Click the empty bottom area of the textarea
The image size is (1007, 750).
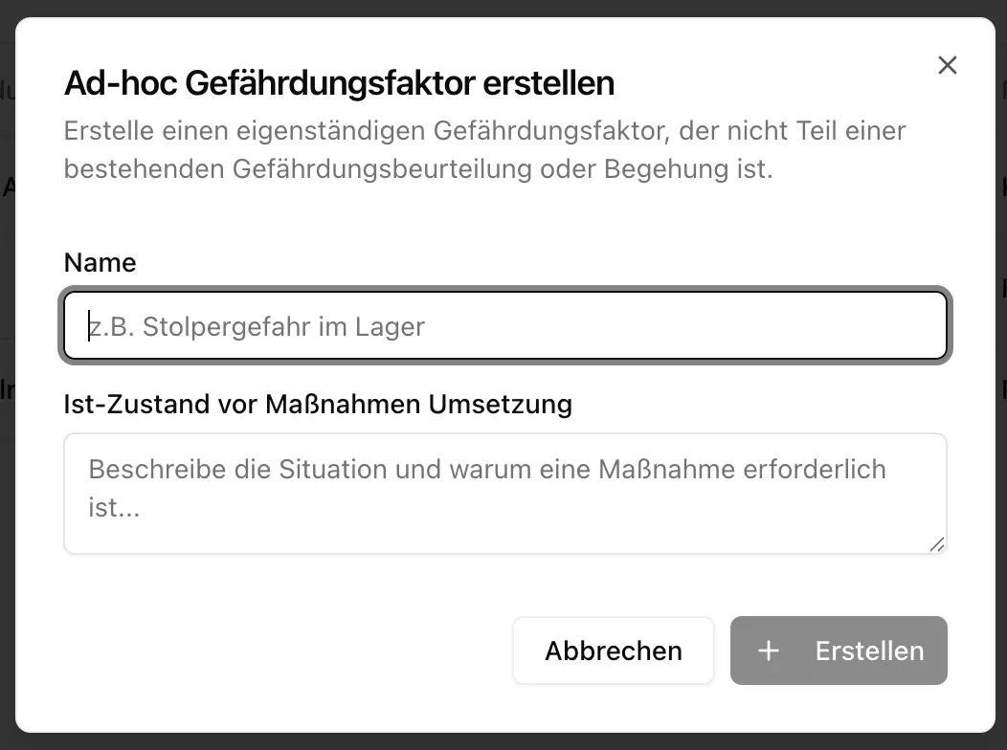click(505, 536)
